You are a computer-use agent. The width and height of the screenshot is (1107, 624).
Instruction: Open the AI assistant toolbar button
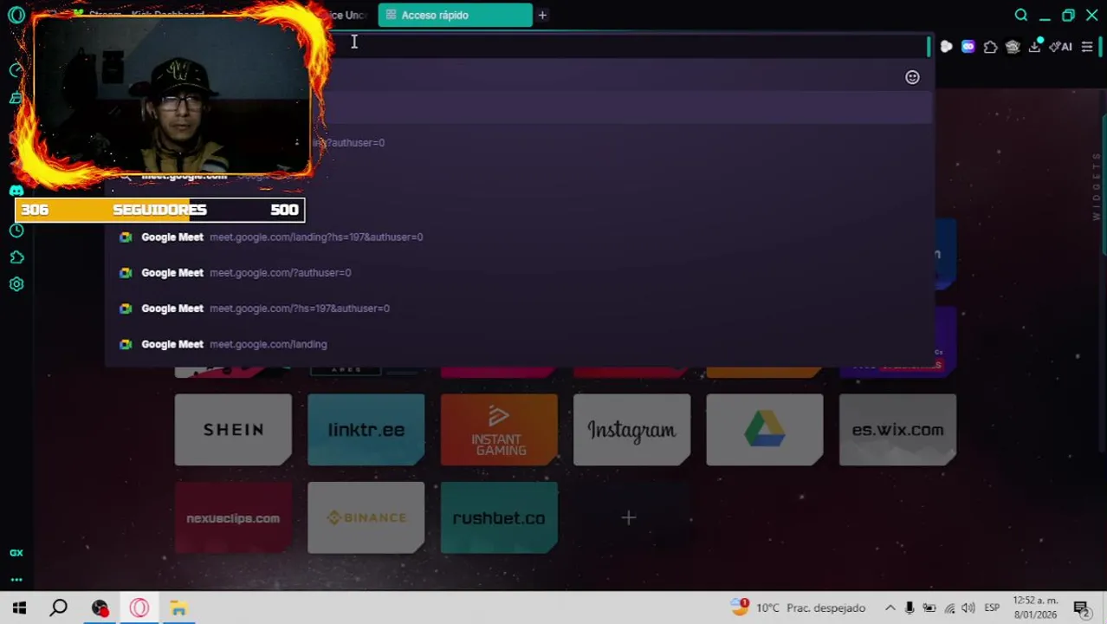click(1061, 47)
